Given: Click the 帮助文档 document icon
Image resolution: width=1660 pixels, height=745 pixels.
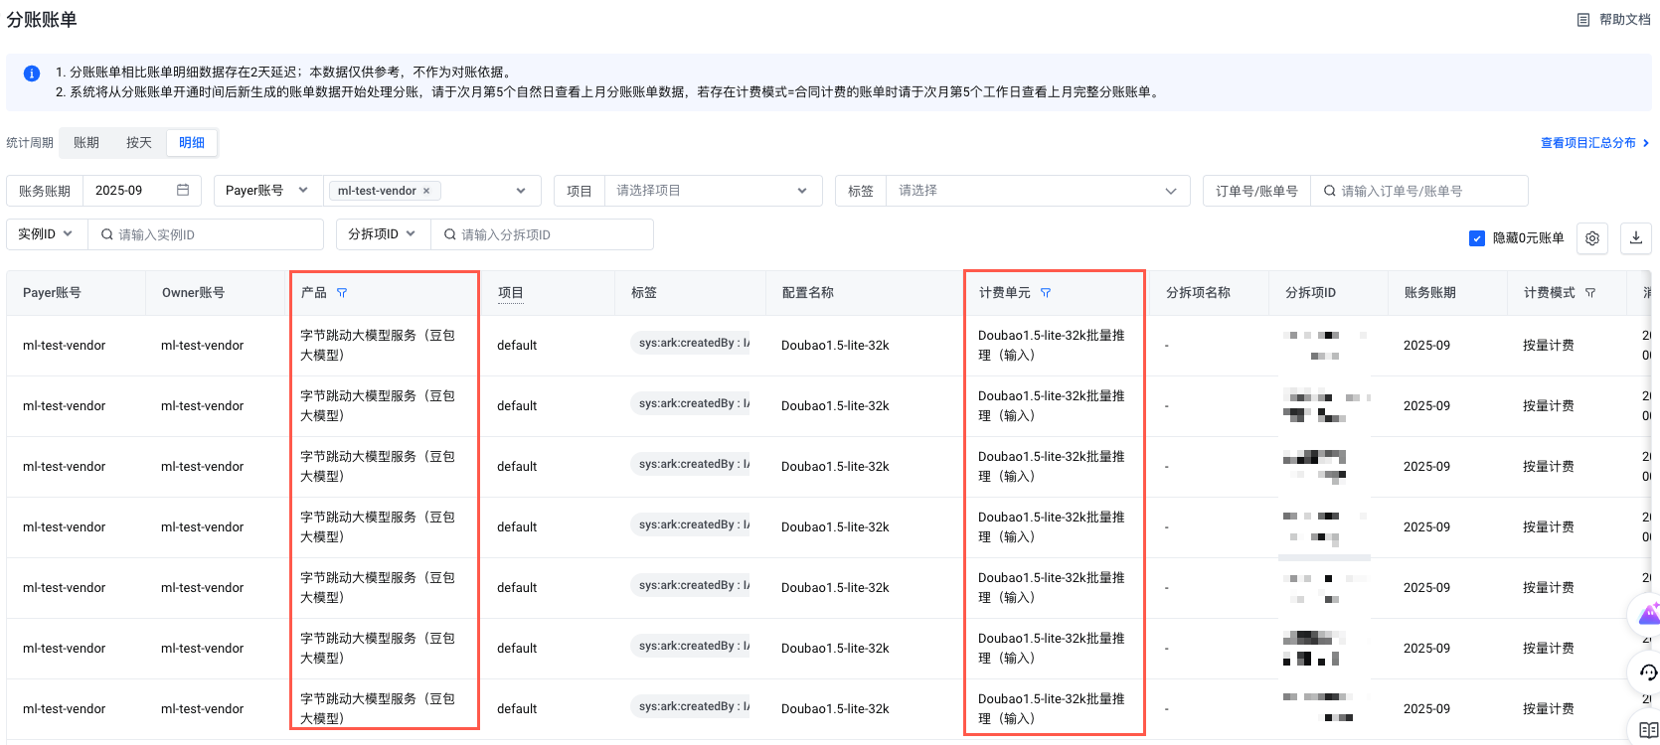Looking at the screenshot, I should (1583, 20).
